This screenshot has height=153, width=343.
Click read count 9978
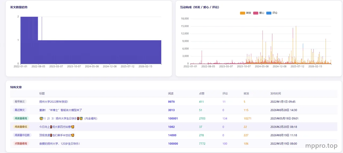tap(171, 102)
